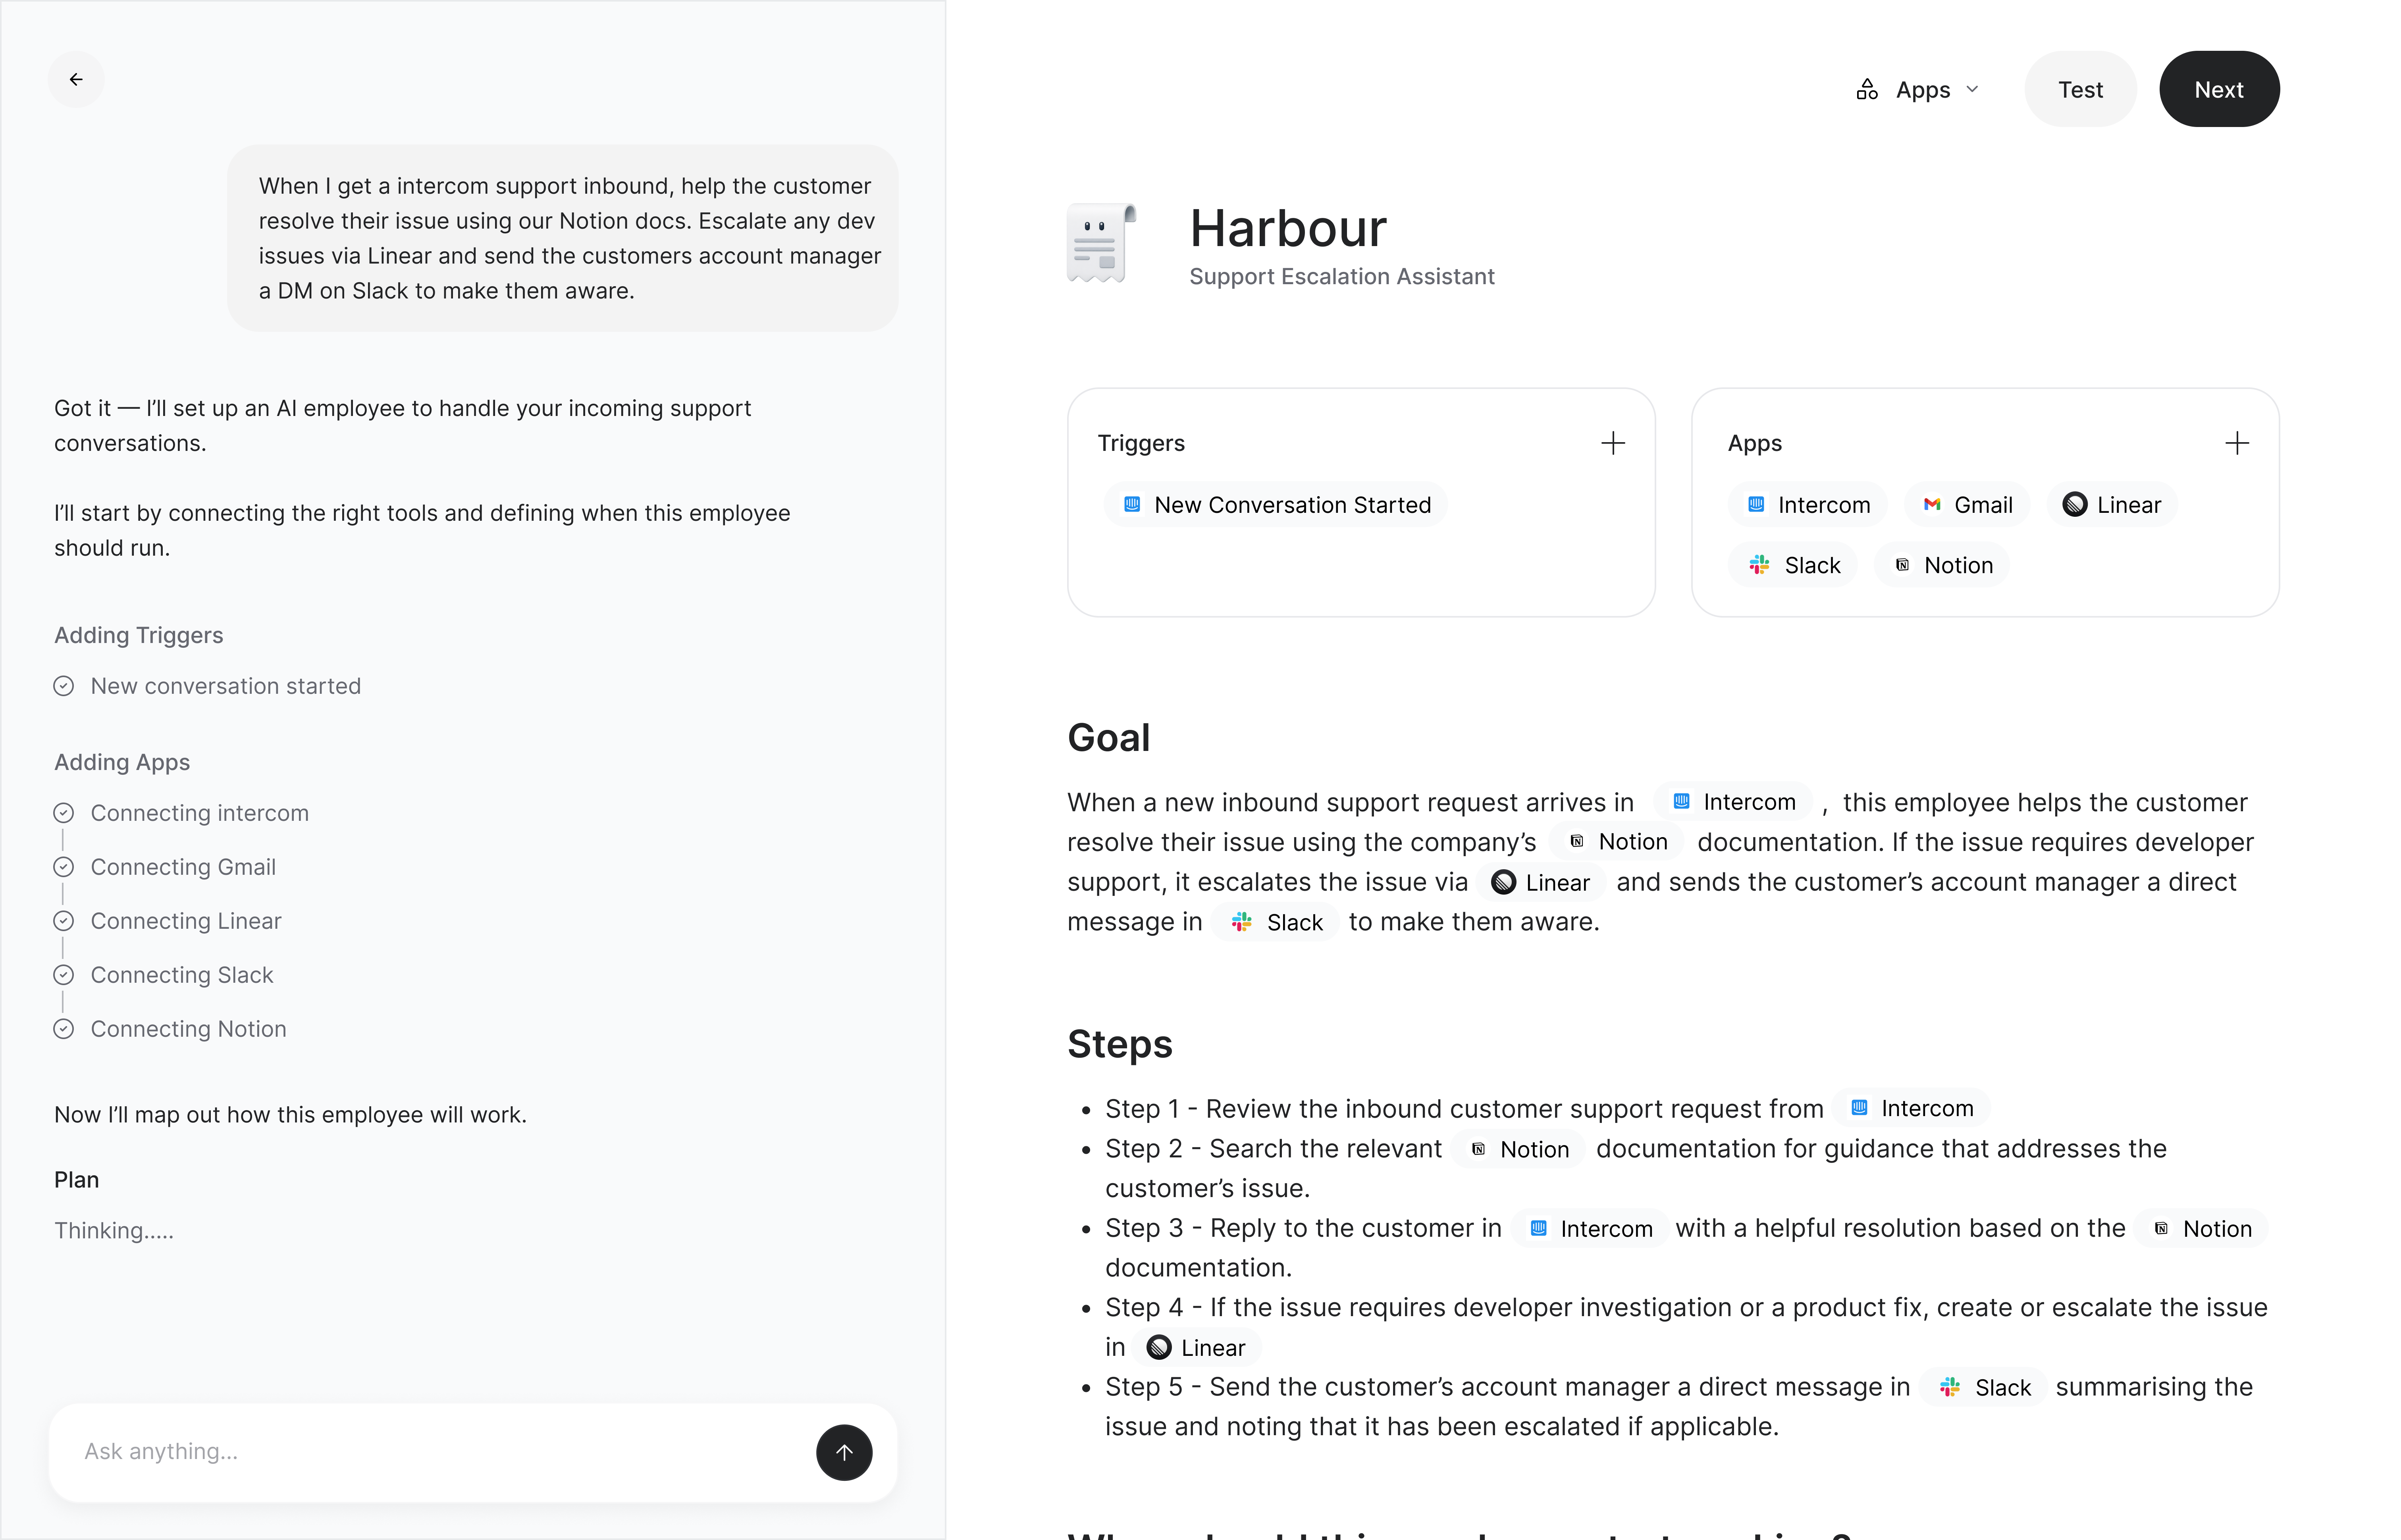Select the Notion chip in Apps card
Image resolution: width=2401 pixels, height=1540 pixels.
tap(1942, 565)
